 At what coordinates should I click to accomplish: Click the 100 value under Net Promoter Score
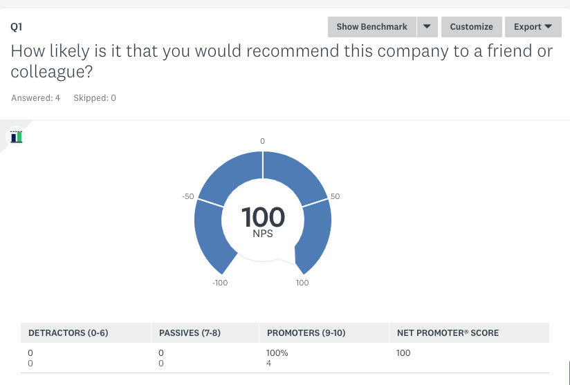(403, 353)
